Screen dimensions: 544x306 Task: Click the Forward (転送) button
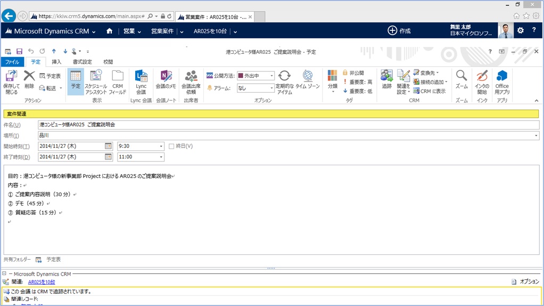coord(51,88)
